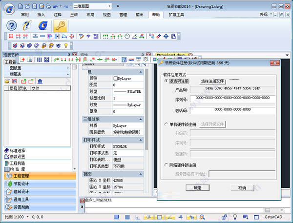The height and width of the screenshot is (223, 293).
Task: Click the 线型 BYLAYER property value
Action: 128,92
